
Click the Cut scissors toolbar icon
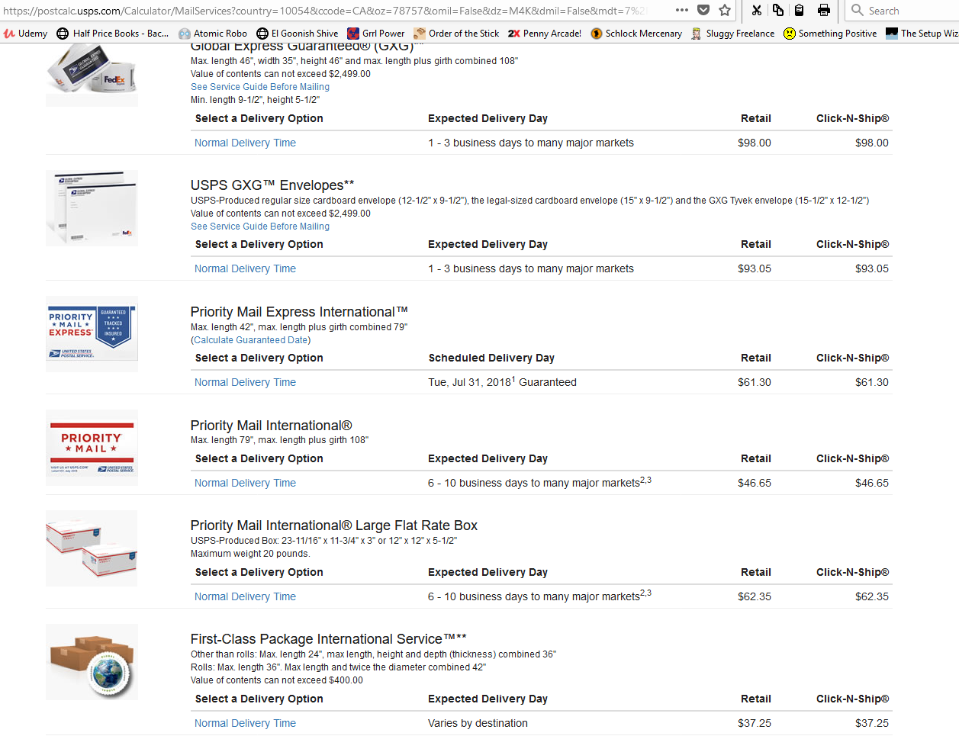(x=756, y=10)
